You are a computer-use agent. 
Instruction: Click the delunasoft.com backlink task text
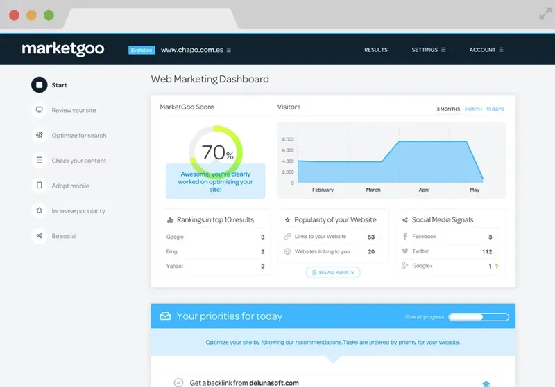(244, 383)
